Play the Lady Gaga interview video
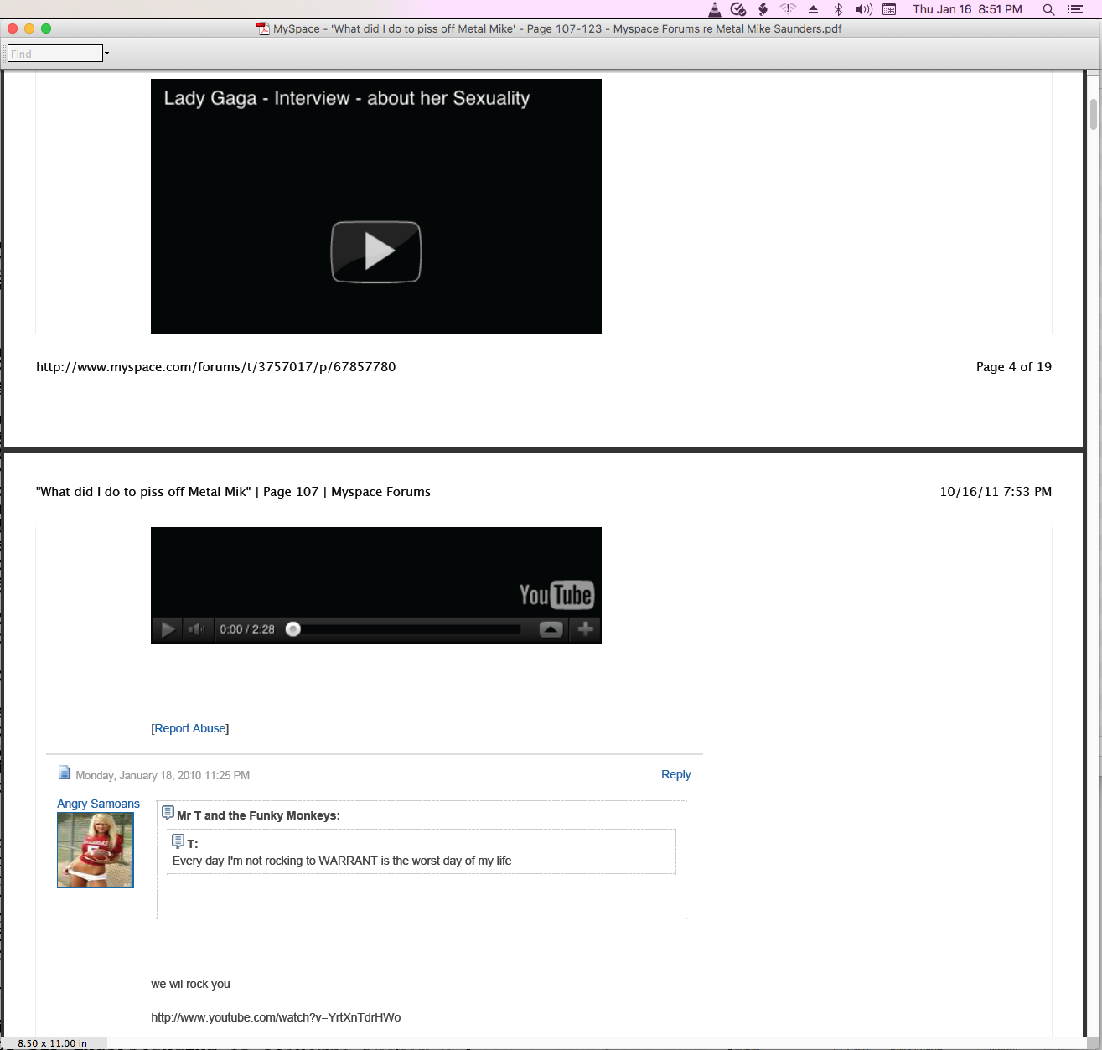The width and height of the screenshot is (1102, 1050). click(x=375, y=251)
